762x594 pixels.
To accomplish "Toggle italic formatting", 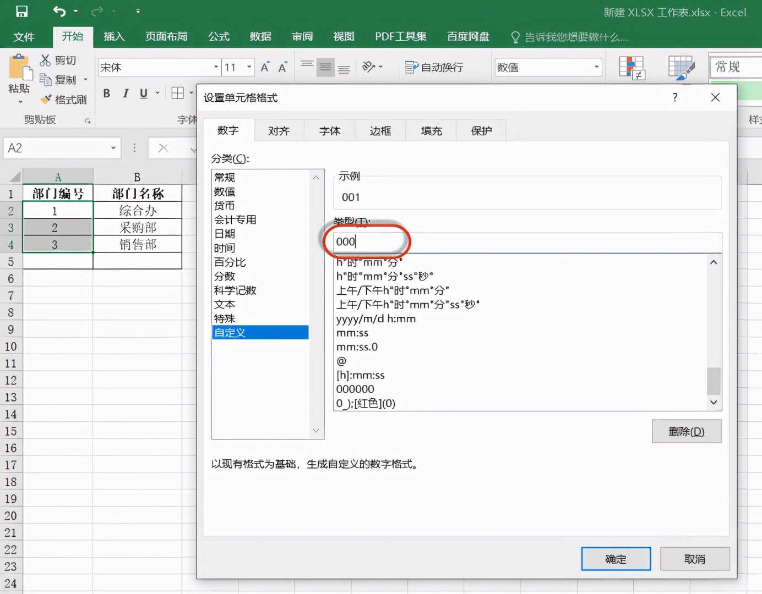I will coord(125,94).
